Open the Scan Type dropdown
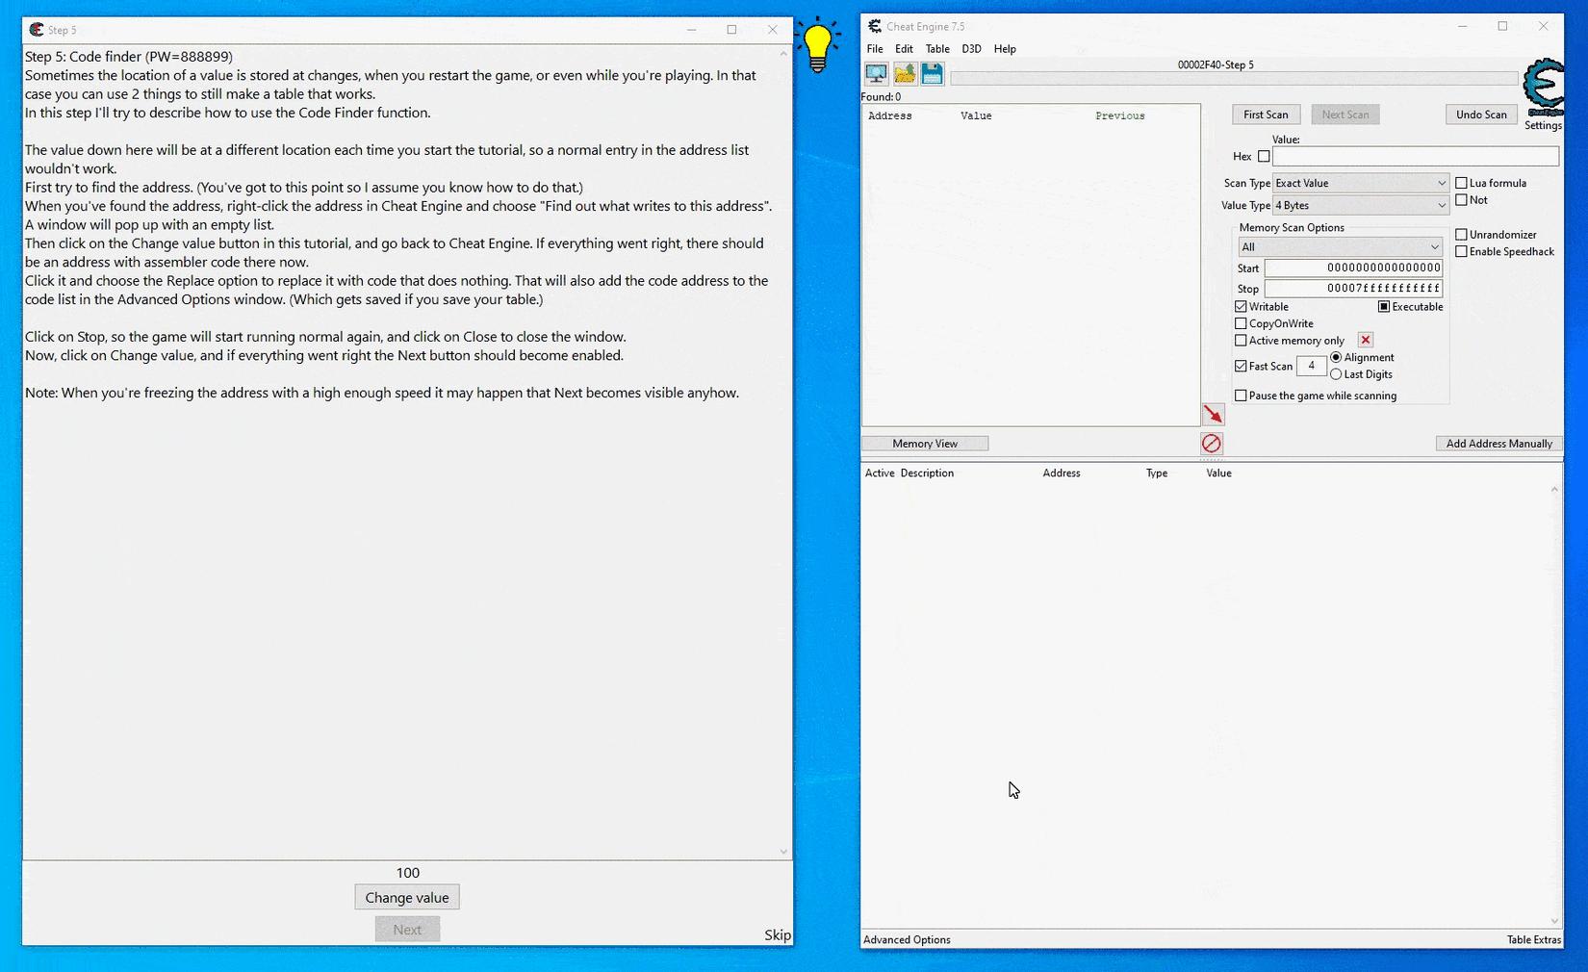This screenshot has height=972, width=1588. pos(1360,183)
